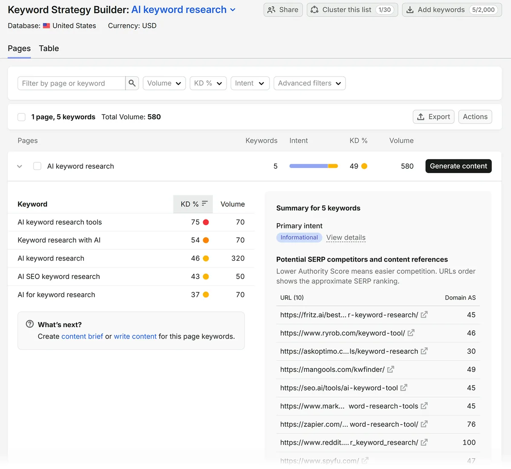
Task: Open the Intent filter dropdown
Action: (250, 83)
